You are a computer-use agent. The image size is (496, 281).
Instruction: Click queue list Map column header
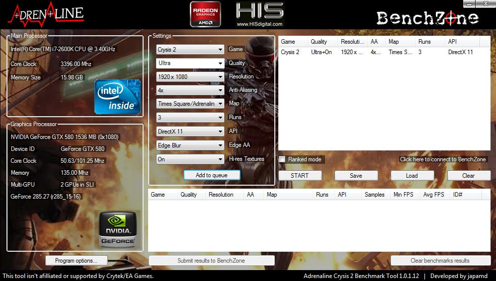click(x=400, y=42)
